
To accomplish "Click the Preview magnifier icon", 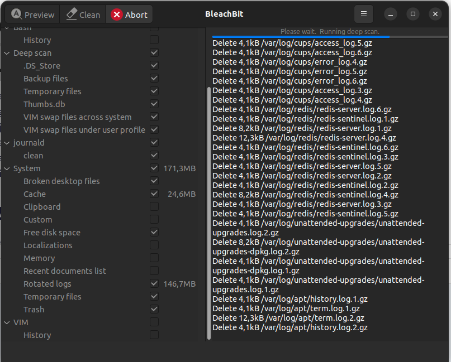I will click(x=17, y=15).
